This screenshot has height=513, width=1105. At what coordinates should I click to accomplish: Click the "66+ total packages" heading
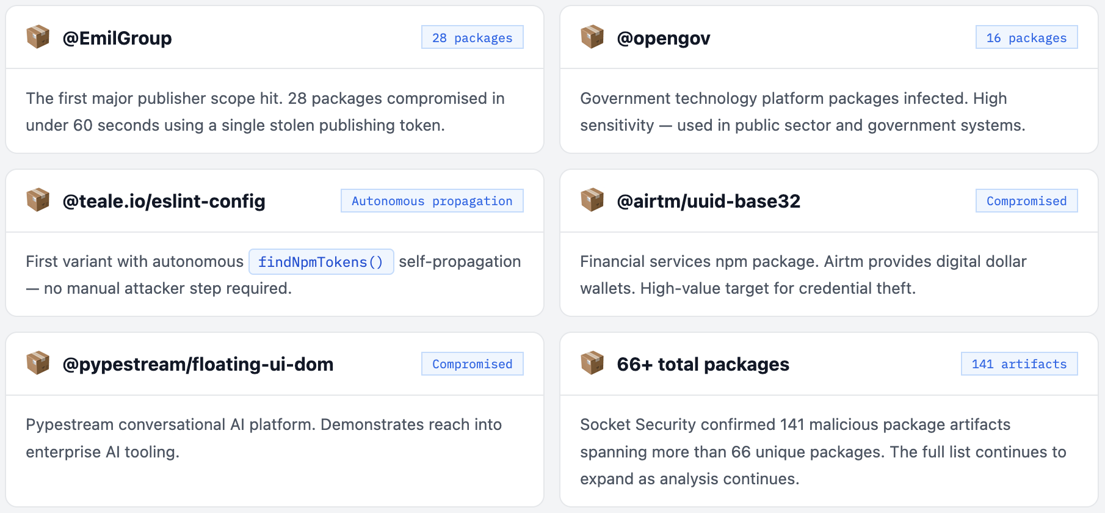703,364
